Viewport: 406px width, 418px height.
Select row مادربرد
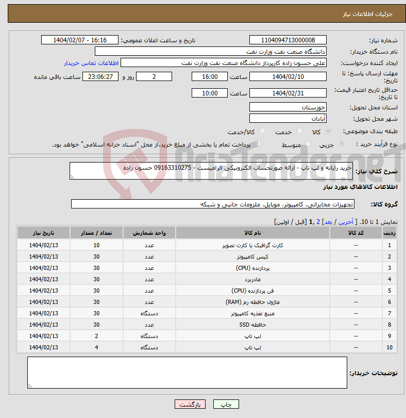click(x=207, y=279)
